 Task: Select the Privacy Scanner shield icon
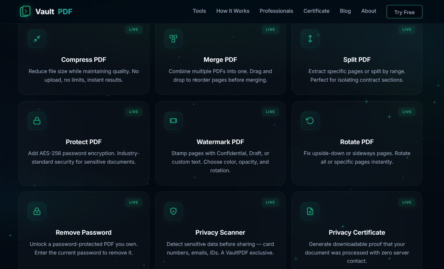pos(173,211)
